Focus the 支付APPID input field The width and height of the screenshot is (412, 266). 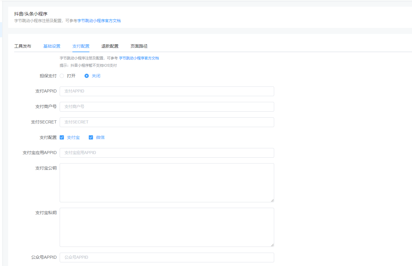click(x=167, y=91)
